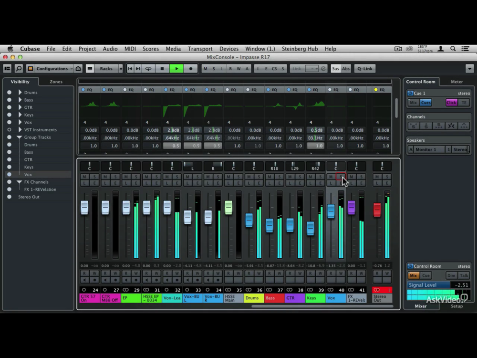
Task: Toggle visibility of Stereo Out
Action: point(10,197)
